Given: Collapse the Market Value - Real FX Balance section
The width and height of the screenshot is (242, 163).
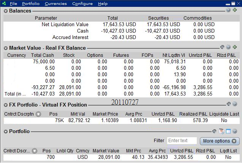Looking at the screenshot, I should click(x=6, y=48).
